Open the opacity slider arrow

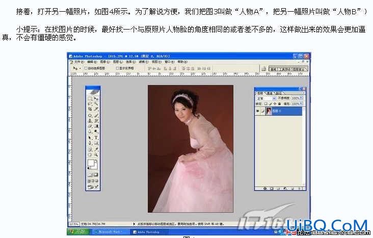pyautogui.click(x=301, y=98)
